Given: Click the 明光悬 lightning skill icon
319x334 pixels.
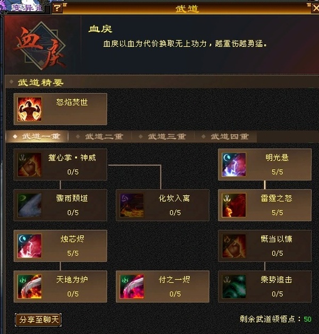Looking at the screenshot, I should click(x=234, y=165).
